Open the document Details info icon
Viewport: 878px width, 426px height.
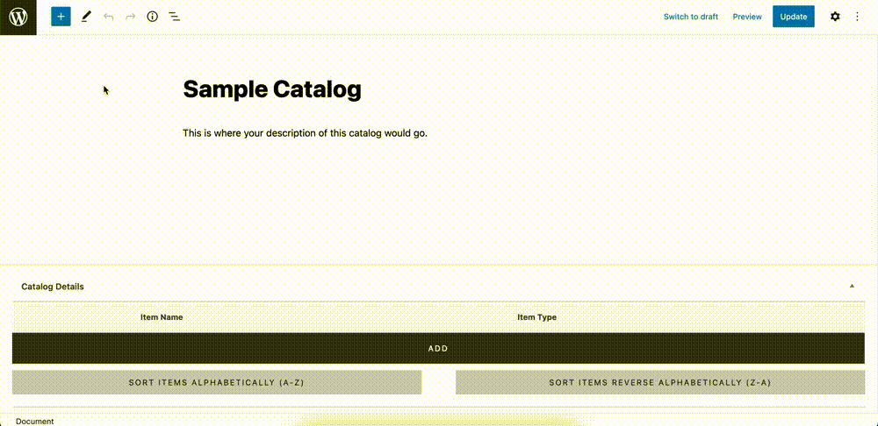[152, 17]
